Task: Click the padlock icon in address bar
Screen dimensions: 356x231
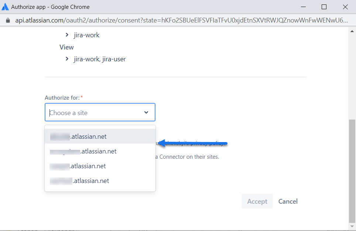Action: [8, 21]
